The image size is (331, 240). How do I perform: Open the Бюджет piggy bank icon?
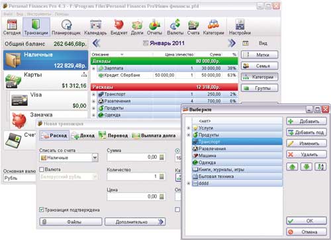point(119,27)
